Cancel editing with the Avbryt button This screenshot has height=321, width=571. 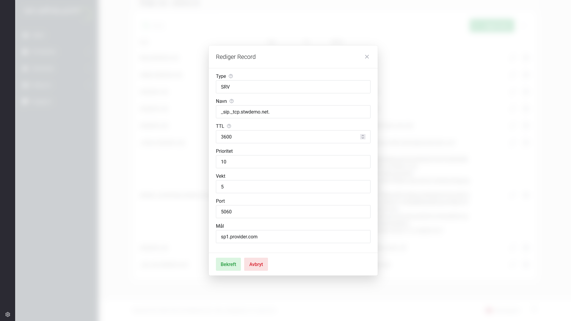tap(256, 264)
